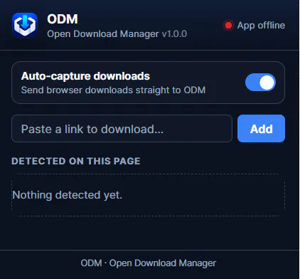Click the DETECTED ON THIS PAGE heading
The image size is (300, 279).
pos(76,161)
